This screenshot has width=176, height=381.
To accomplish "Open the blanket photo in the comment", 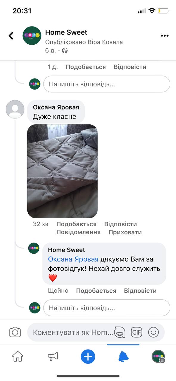I will click(62, 171).
